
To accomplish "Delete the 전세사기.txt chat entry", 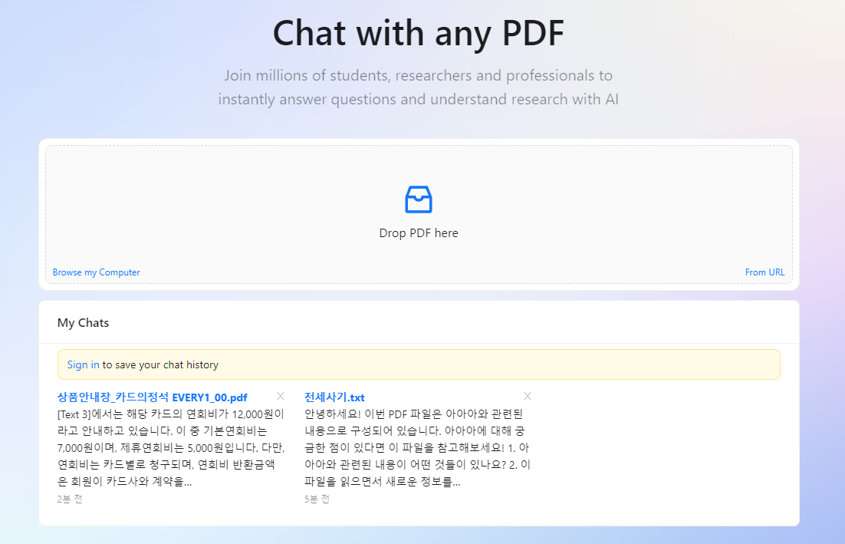I will tap(528, 395).
